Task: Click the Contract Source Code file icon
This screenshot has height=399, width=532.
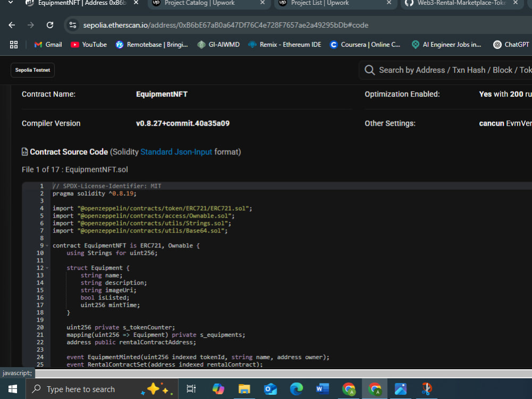Action: 25,152
